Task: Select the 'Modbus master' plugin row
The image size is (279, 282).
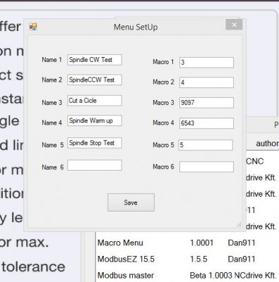Action: 187,275
